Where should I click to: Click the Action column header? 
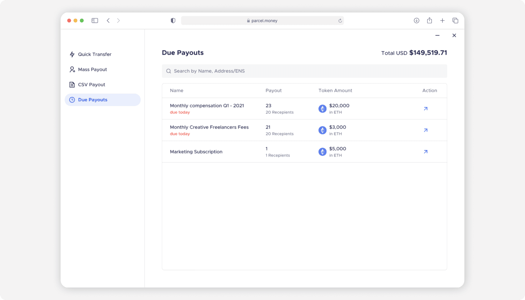[x=430, y=91]
